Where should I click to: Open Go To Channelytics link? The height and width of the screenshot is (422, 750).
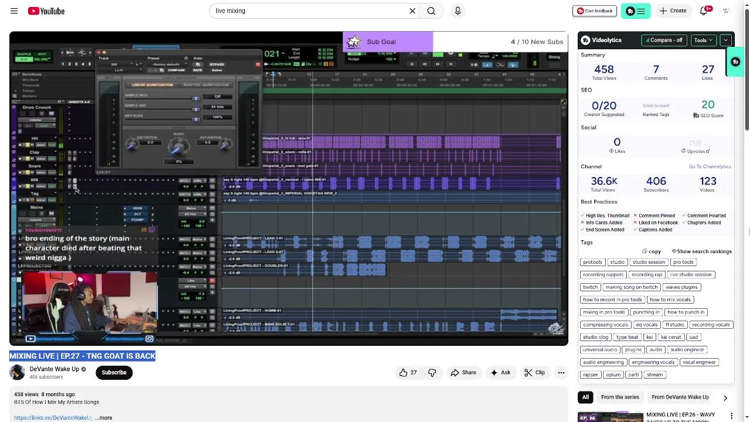[x=710, y=167]
